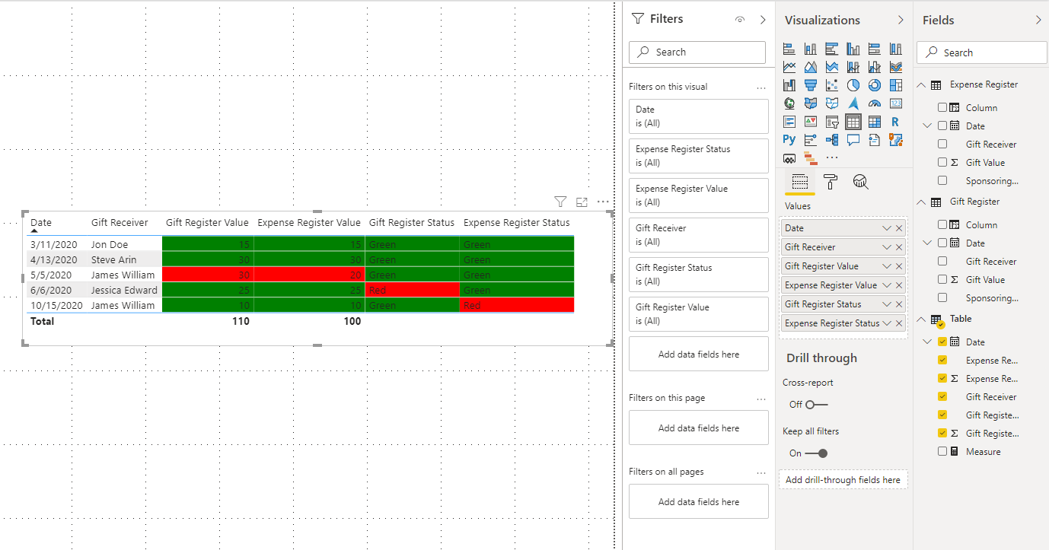Switch to the Fields well tab
Viewport: 1049px width, 550px height.
tap(800, 181)
